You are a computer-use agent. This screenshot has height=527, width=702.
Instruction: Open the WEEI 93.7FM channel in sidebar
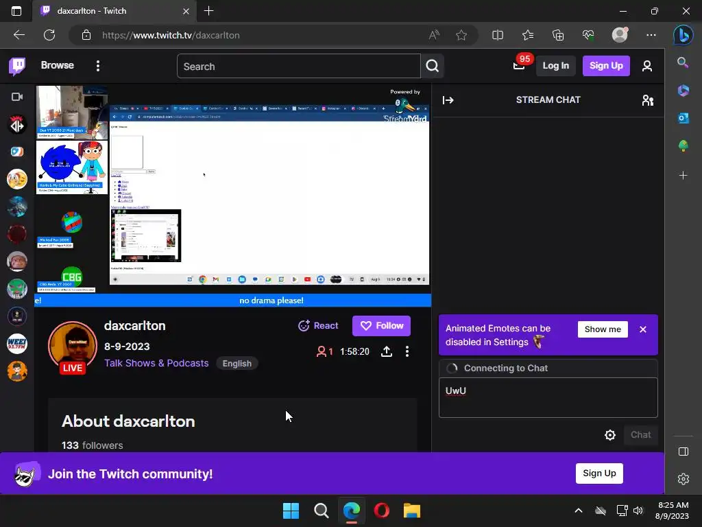17,344
